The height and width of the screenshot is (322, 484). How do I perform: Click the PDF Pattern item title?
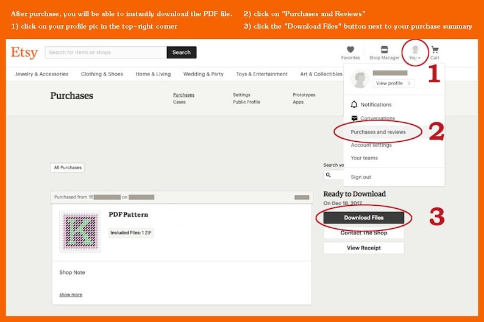[x=129, y=214]
